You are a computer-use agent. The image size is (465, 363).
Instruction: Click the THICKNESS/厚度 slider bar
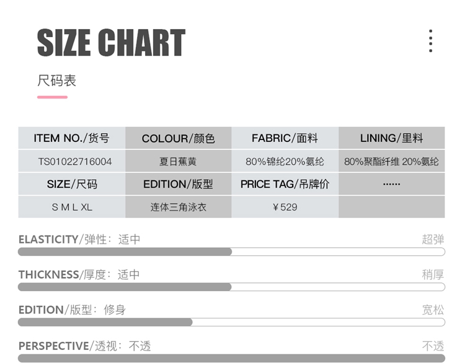231,287
